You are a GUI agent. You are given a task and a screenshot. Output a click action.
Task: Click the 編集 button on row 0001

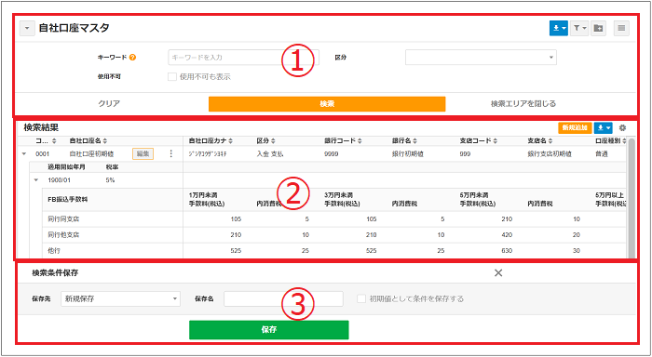pyautogui.click(x=143, y=154)
